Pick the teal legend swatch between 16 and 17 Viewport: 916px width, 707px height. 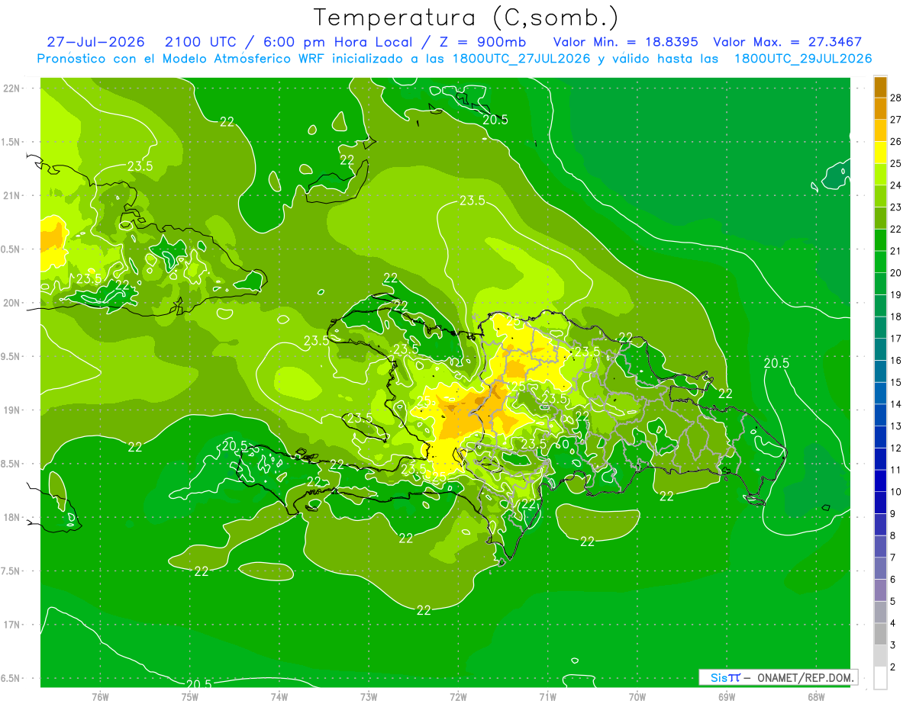880,349
